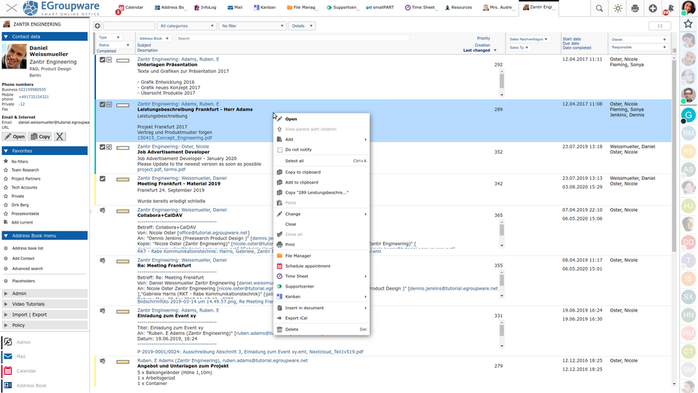Click star beside Team Research favorite

(x=6, y=170)
